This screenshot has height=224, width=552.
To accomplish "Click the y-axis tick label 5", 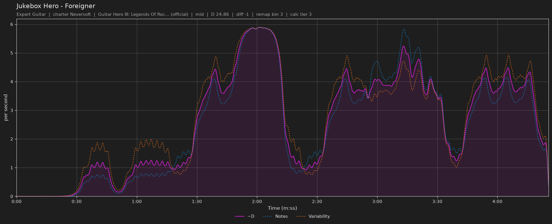I will click(12, 53).
